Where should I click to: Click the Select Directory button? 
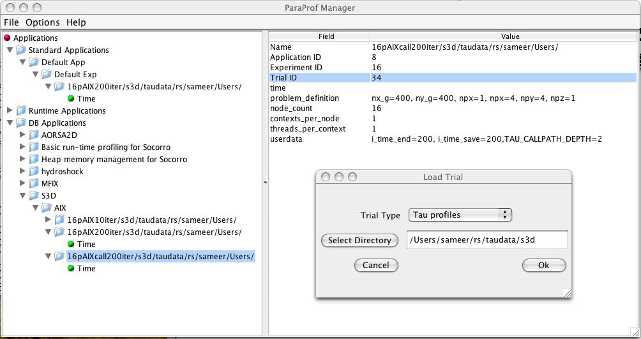coord(359,241)
